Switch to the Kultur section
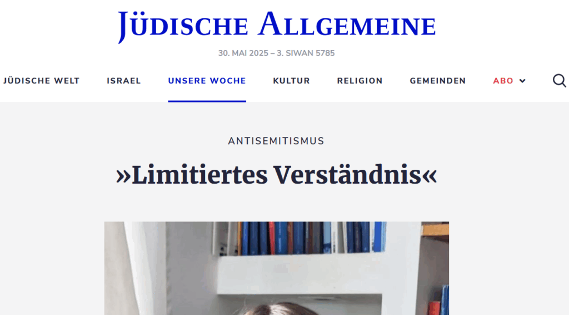The image size is (569, 315). click(291, 81)
